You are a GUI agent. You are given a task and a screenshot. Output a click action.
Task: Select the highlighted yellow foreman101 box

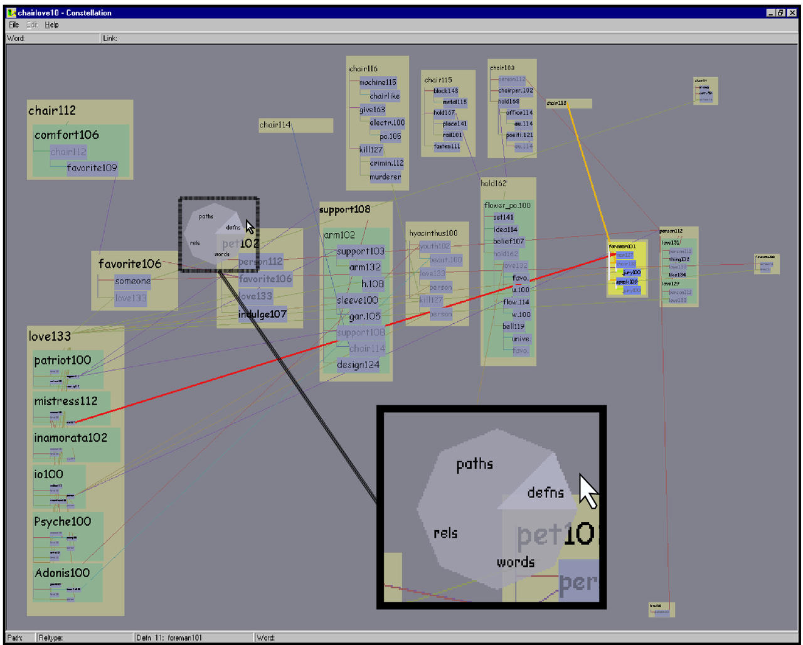pyautogui.click(x=627, y=269)
